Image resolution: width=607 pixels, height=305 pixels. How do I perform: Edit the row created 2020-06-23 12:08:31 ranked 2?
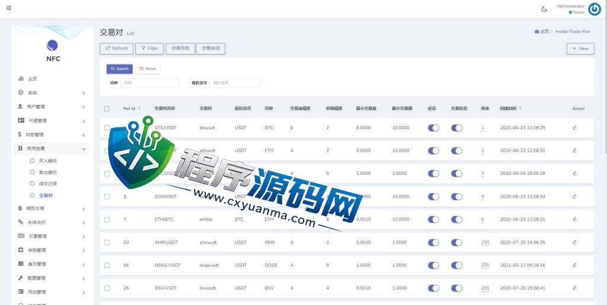pos(574,150)
